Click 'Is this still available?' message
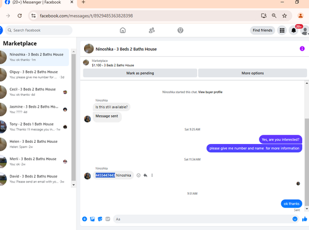309x230 pixels. 111,107
